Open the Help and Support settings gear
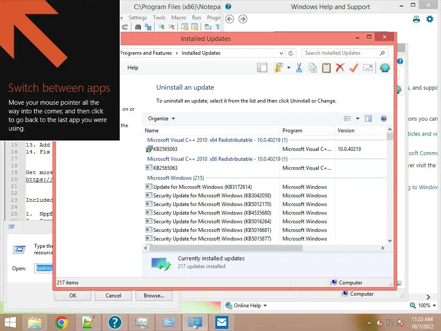This screenshot has width=441, height=331. point(430,19)
